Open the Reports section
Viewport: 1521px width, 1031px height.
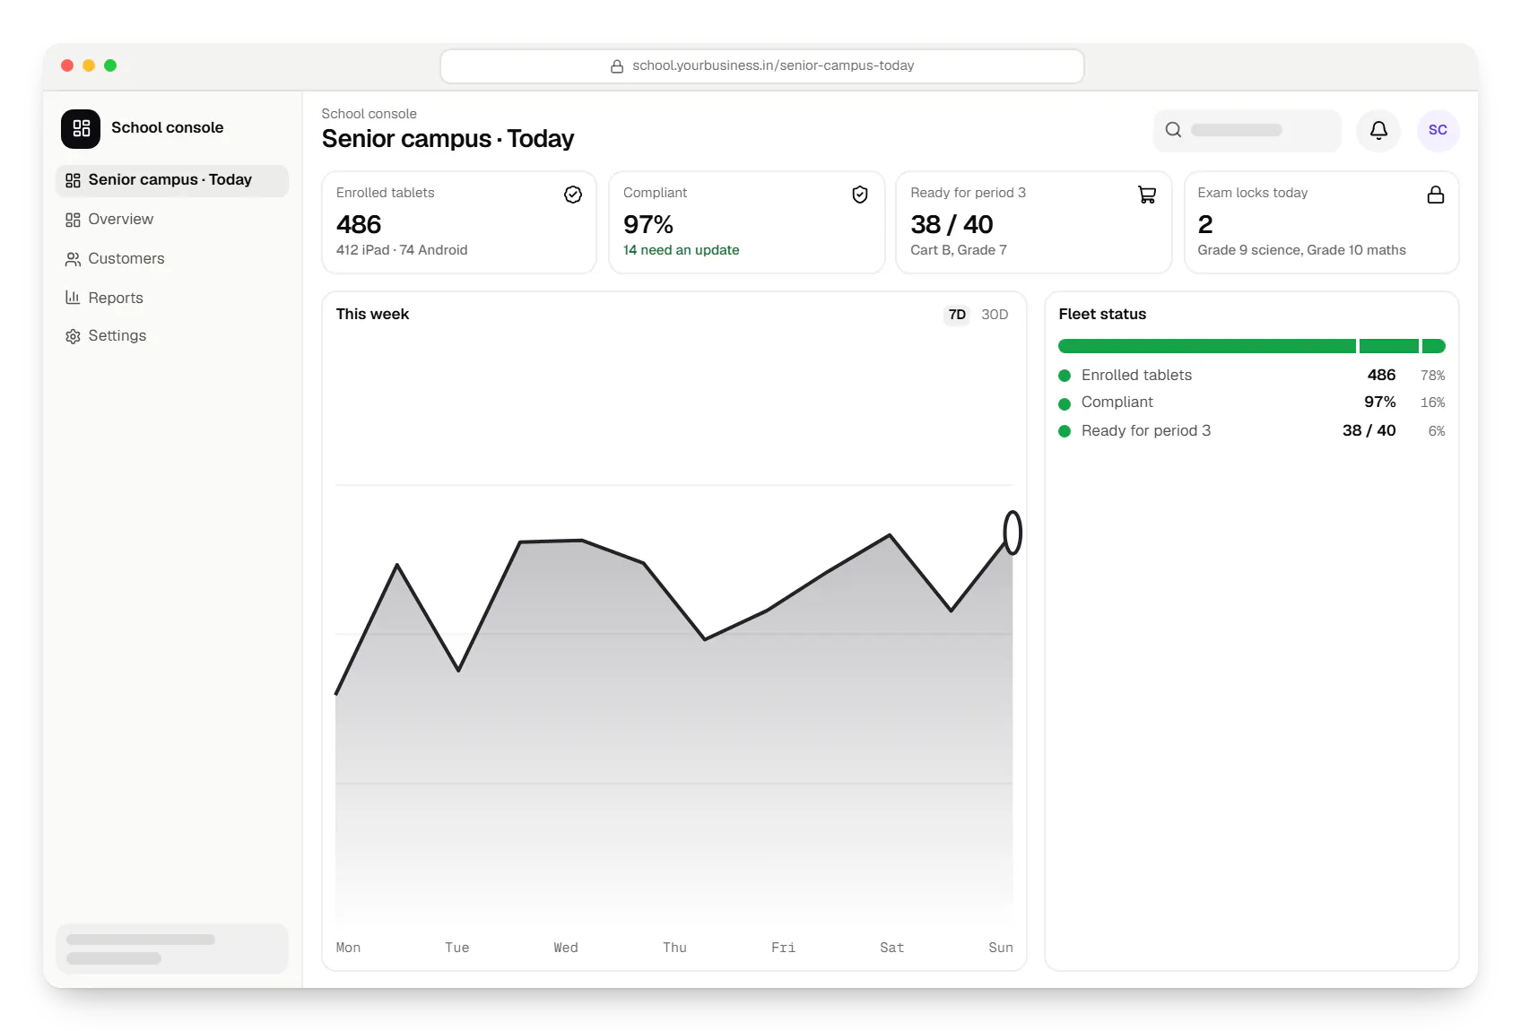click(x=172, y=298)
